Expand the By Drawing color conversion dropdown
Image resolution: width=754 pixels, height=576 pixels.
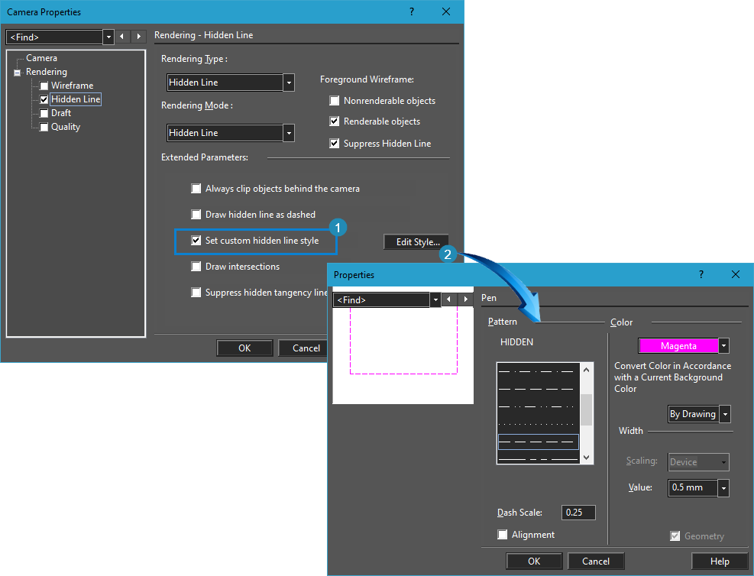[725, 414]
